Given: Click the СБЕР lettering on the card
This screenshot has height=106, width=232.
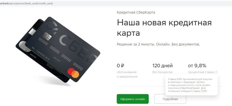Looking at the screenshot, I should [x=78, y=48].
